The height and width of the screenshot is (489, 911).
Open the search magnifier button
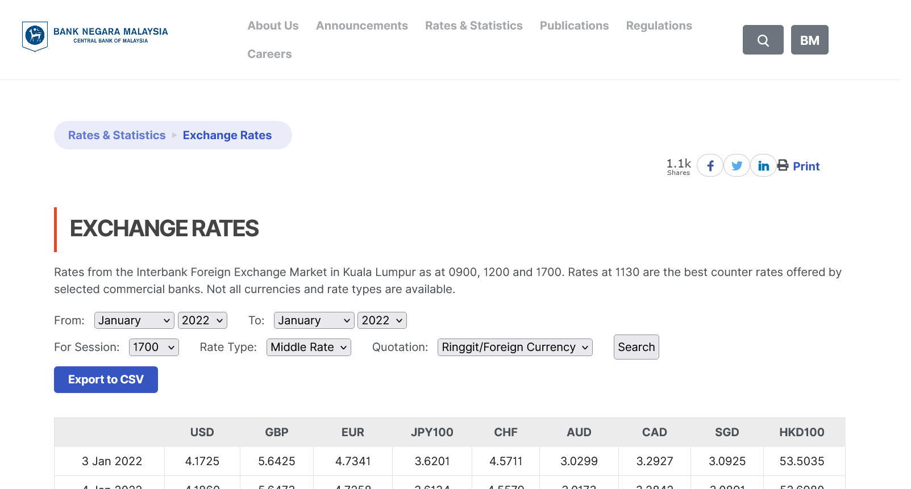763,40
